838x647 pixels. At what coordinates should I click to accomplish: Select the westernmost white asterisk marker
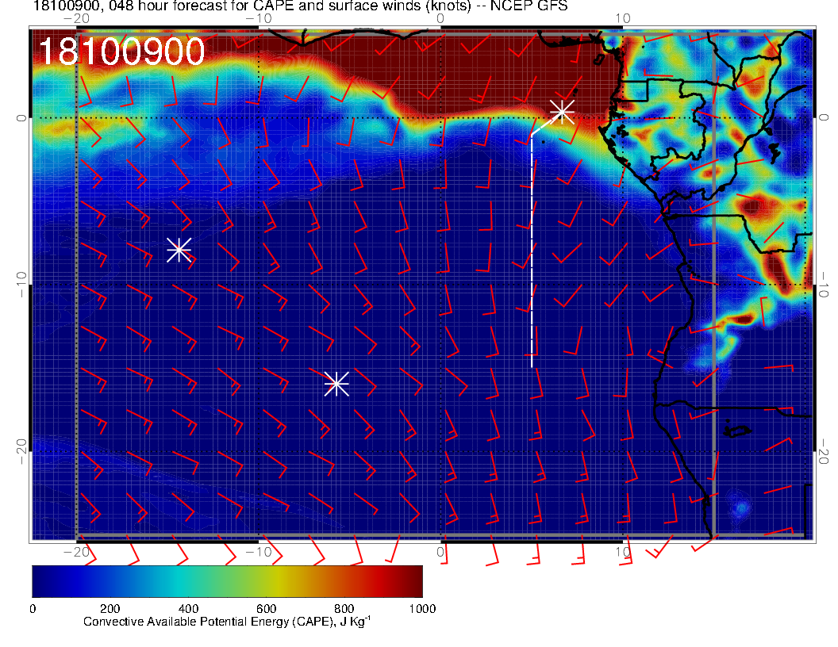(179, 249)
